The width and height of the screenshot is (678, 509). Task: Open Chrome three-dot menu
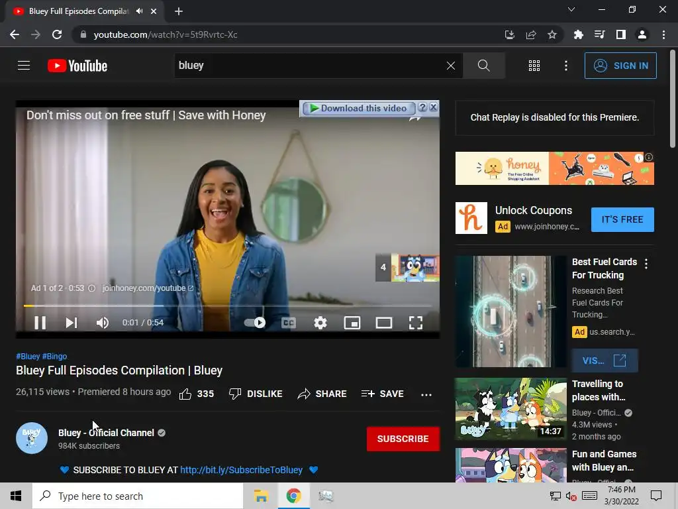pyautogui.click(x=663, y=34)
